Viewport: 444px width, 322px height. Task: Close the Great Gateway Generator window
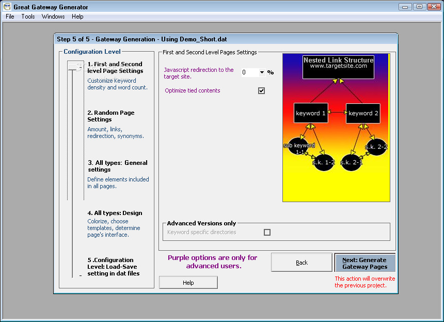click(434, 7)
